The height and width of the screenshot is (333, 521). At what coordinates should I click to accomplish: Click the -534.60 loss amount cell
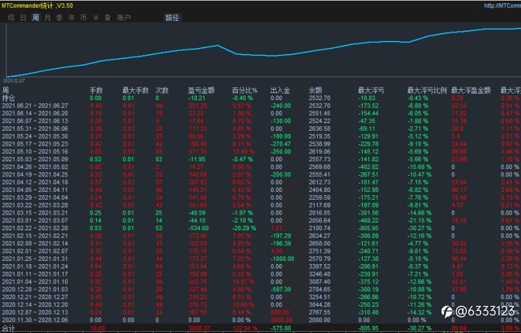199,228
